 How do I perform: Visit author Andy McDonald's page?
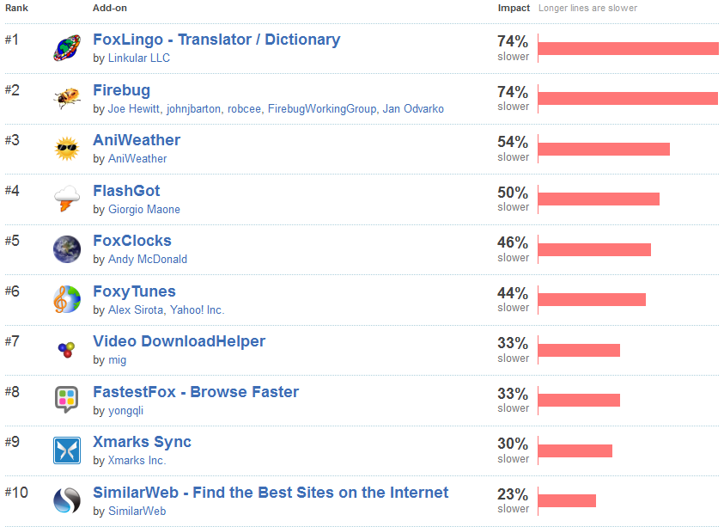click(x=148, y=260)
